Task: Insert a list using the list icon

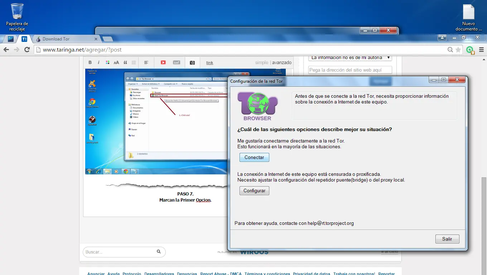Action: tap(134, 63)
